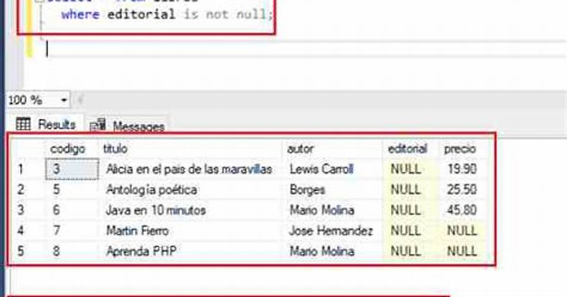Click the 'Alicia en el pais de las maravillas' cell
Viewport: 567px width, 297px height.
(x=189, y=169)
